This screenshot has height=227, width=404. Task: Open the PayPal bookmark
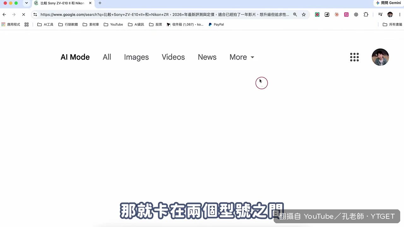pos(216,24)
